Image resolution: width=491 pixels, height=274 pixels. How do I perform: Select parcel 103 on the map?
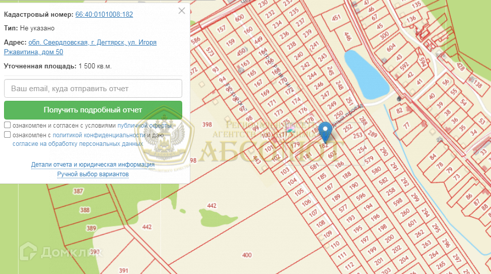[284, 171]
